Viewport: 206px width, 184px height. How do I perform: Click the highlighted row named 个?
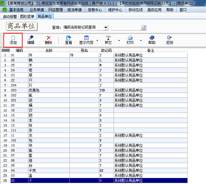pyautogui.click(x=94, y=180)
